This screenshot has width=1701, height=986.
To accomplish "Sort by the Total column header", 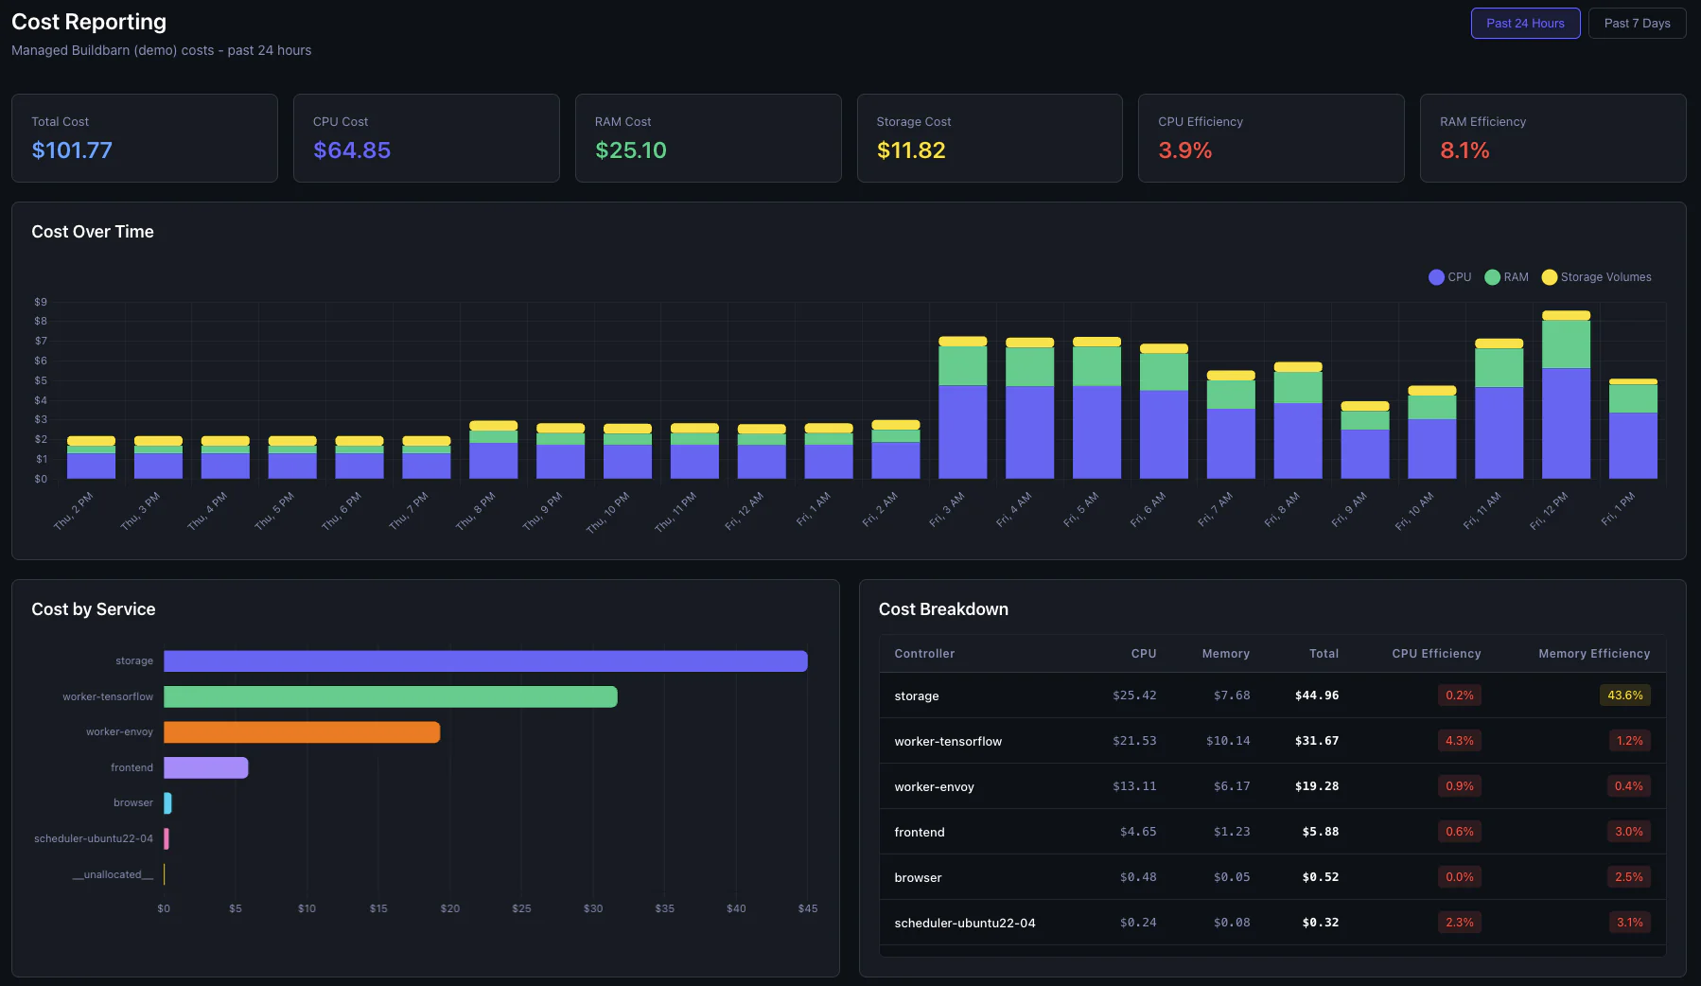I will click(x=1324, y=654).
